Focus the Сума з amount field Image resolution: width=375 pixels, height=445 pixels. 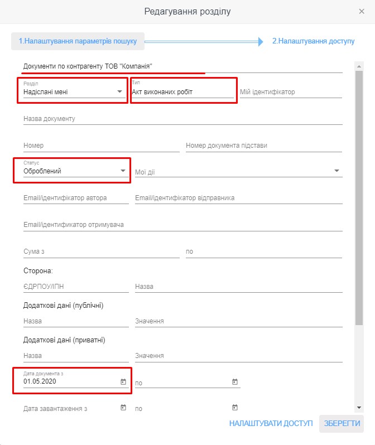[x=101, y=252]
